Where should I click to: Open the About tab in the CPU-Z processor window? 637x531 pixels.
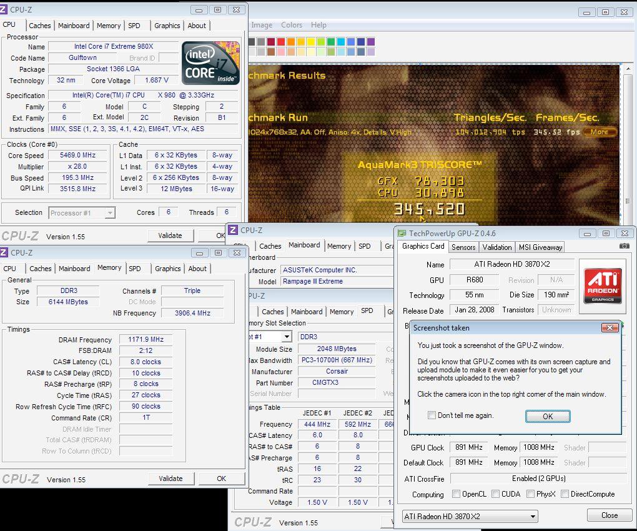click(197, 26)
